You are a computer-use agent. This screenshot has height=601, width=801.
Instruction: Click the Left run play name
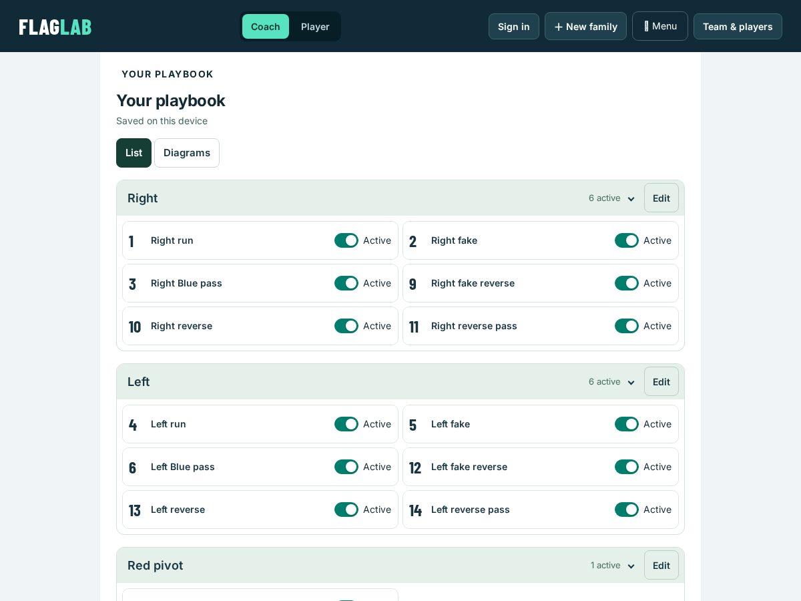click(168, 424)
